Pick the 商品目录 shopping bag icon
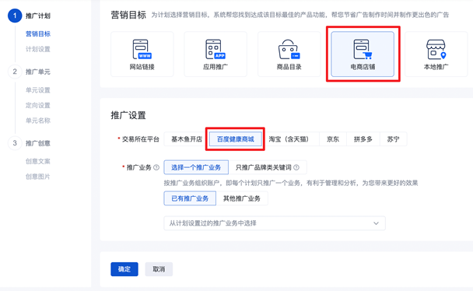Image resolution: width=473 pixels, height=291 pixels. coord(289,49)
